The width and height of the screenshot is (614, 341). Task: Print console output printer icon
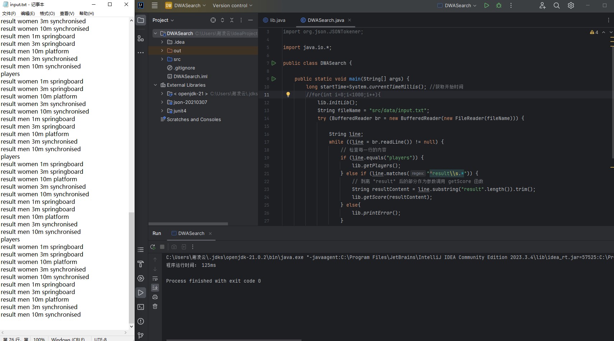[155, 297]
